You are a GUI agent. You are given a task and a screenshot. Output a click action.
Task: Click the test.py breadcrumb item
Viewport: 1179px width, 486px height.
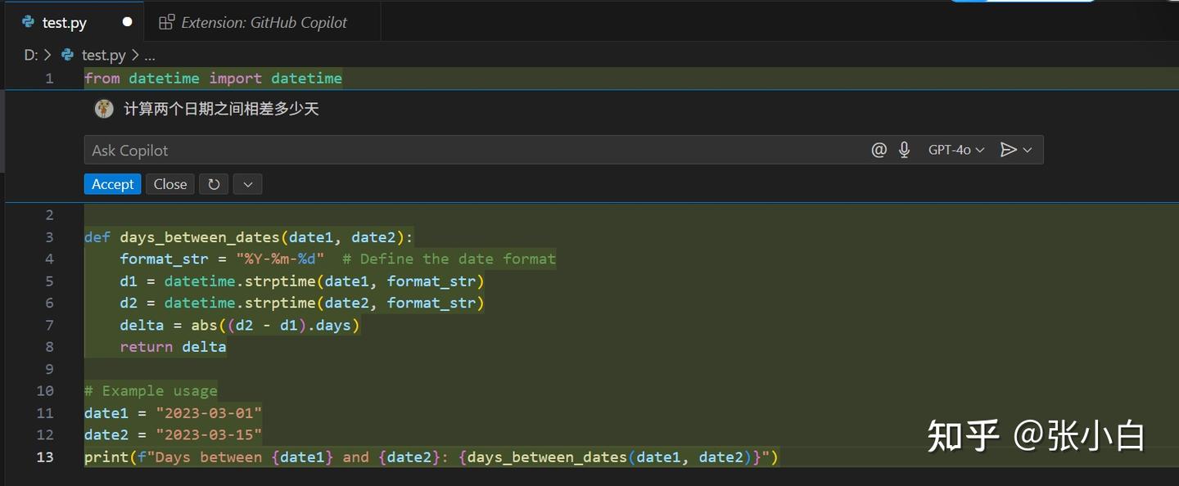(x=103, y=55)
